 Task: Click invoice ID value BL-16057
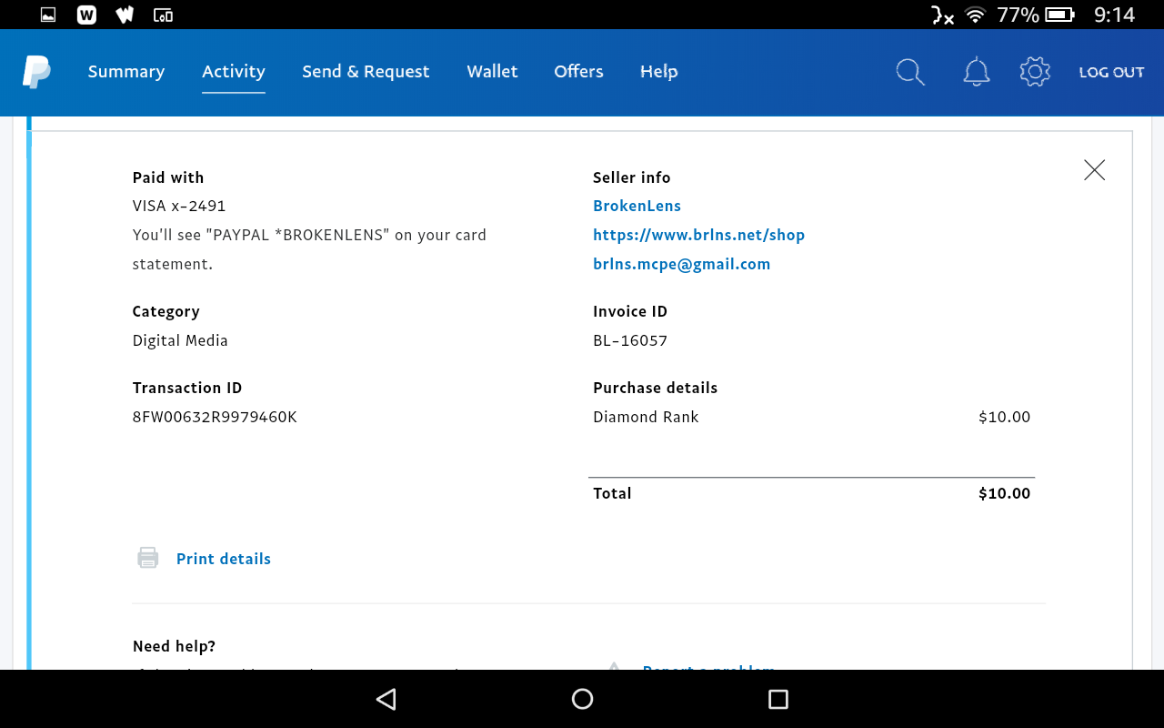point(630,340)
